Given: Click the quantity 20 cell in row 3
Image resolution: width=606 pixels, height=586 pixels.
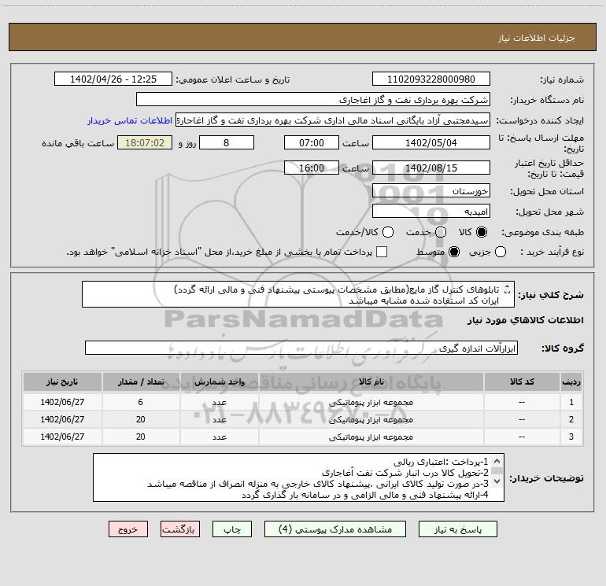Looking at the screenshot, I should [x=141, y=437].
